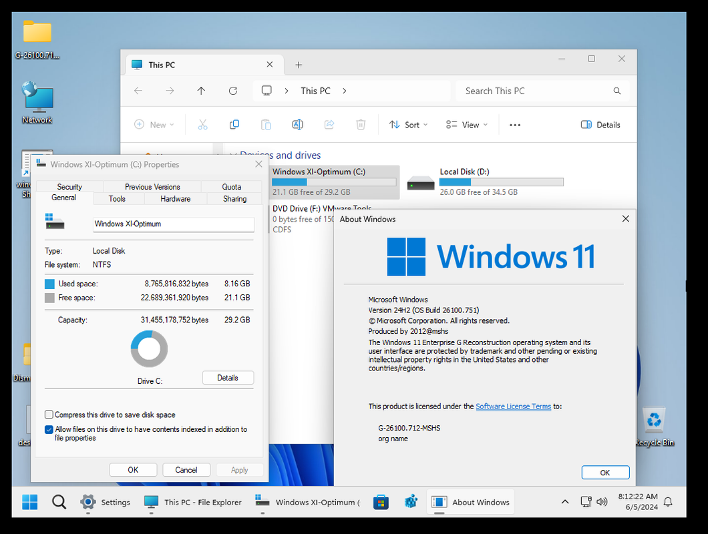Add a new Explorer tab with plus
This screenshot has height=534, width=708.
(299, 65)
